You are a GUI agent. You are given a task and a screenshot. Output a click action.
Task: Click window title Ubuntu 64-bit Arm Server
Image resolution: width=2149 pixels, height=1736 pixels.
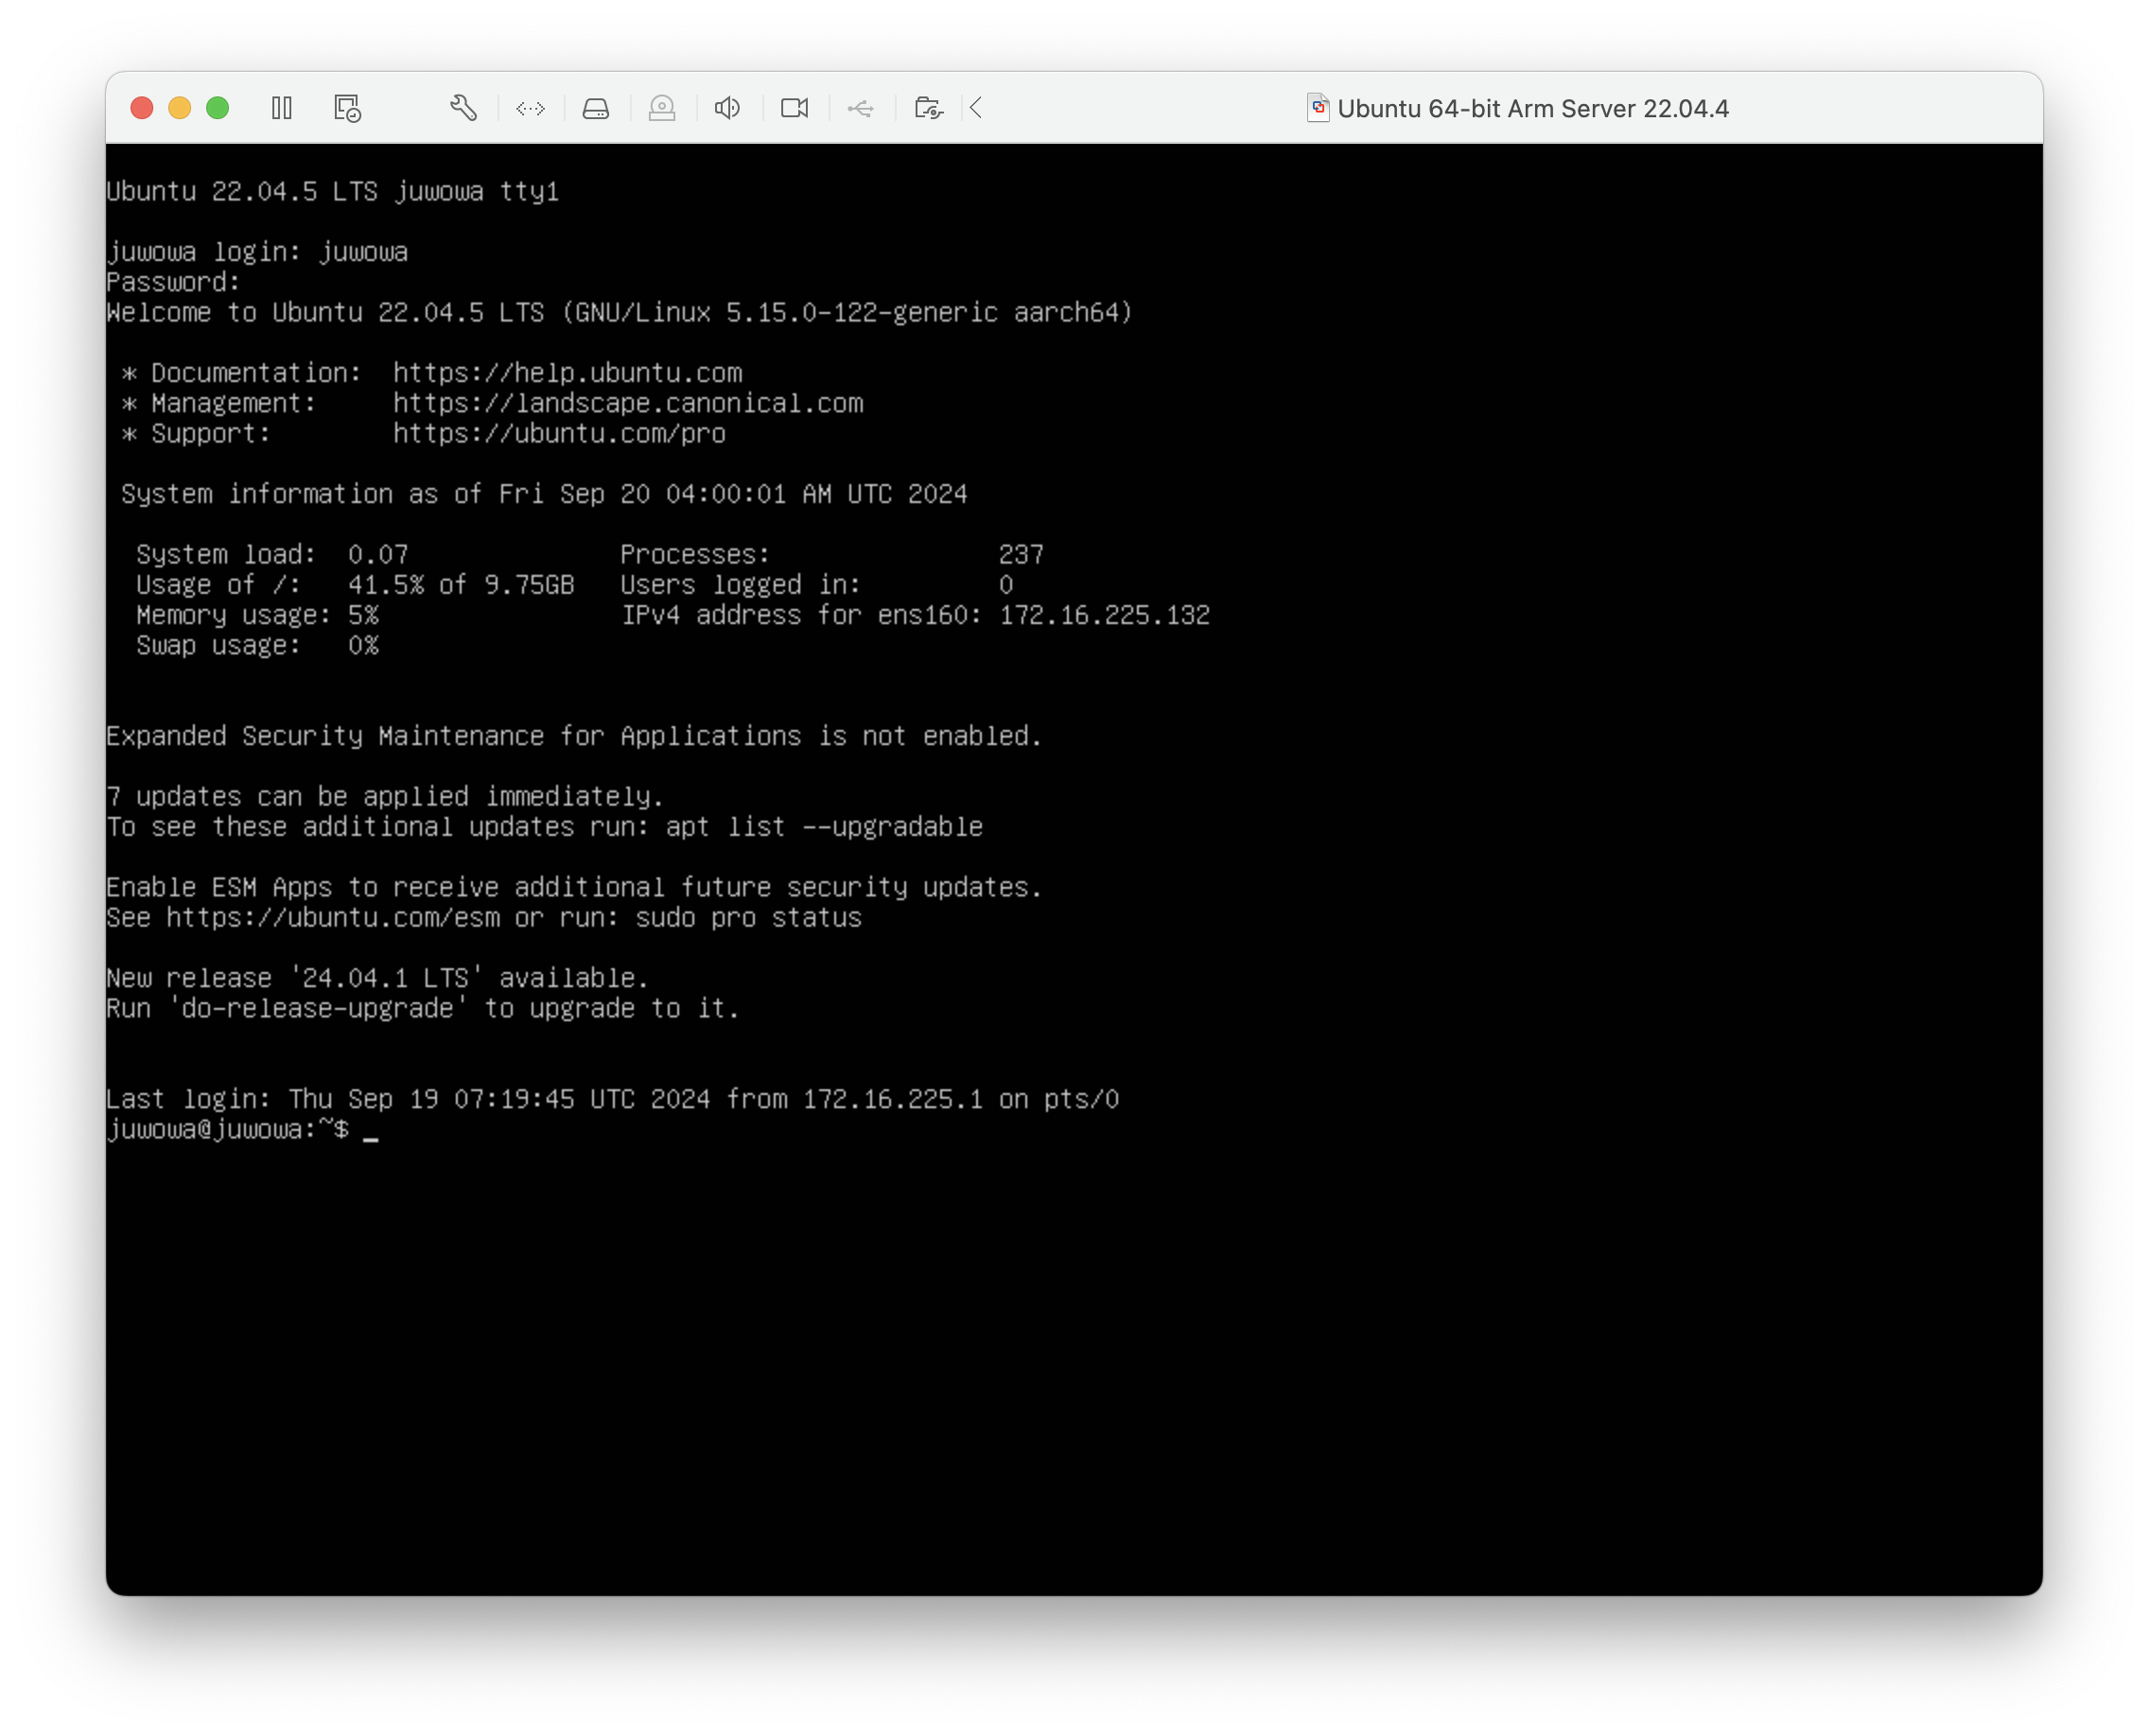click(x=1532, y=109)
